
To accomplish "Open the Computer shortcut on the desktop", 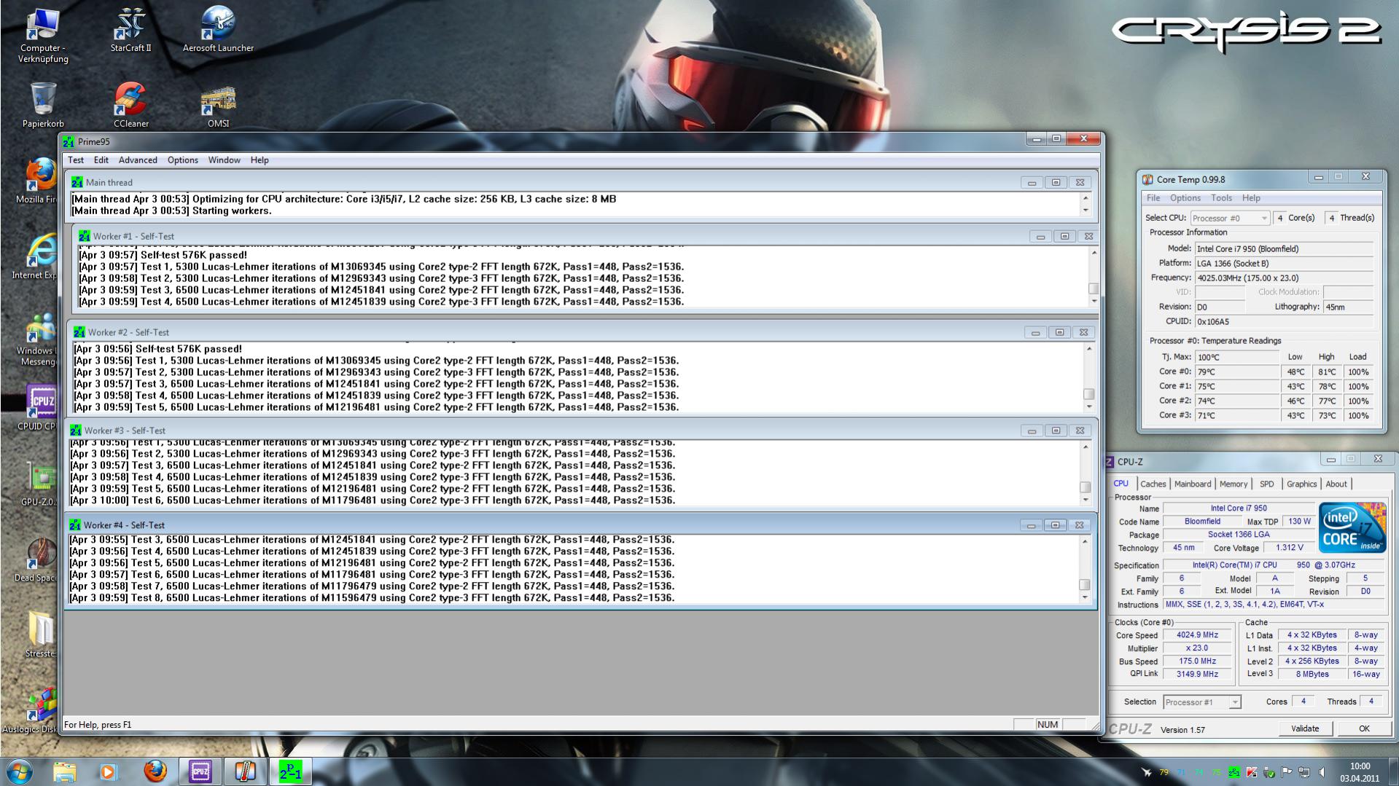I will pyautogui.click(x=43, y=35).
